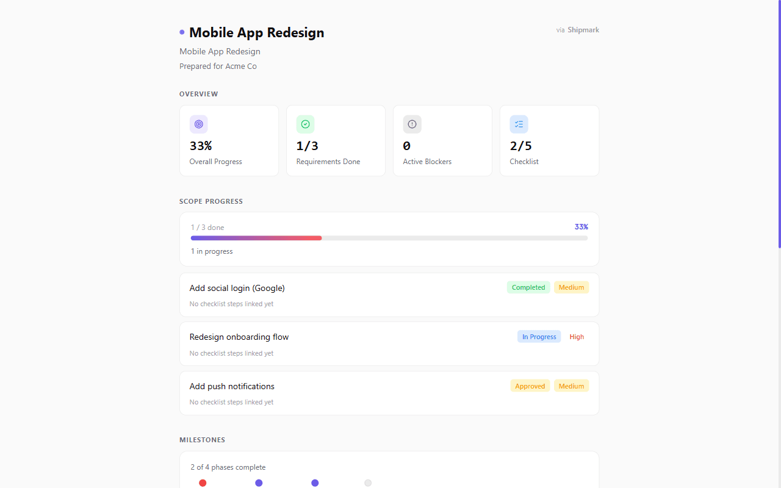Click the Overall Progress target icon
Viewport: 781px width, 488px height.
point(199,124)
